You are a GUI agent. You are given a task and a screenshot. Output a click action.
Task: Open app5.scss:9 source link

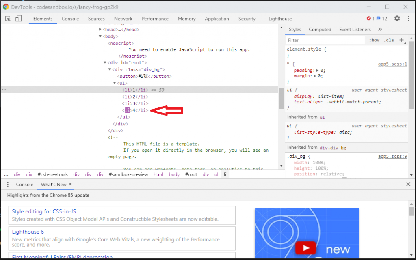[392, 156]
